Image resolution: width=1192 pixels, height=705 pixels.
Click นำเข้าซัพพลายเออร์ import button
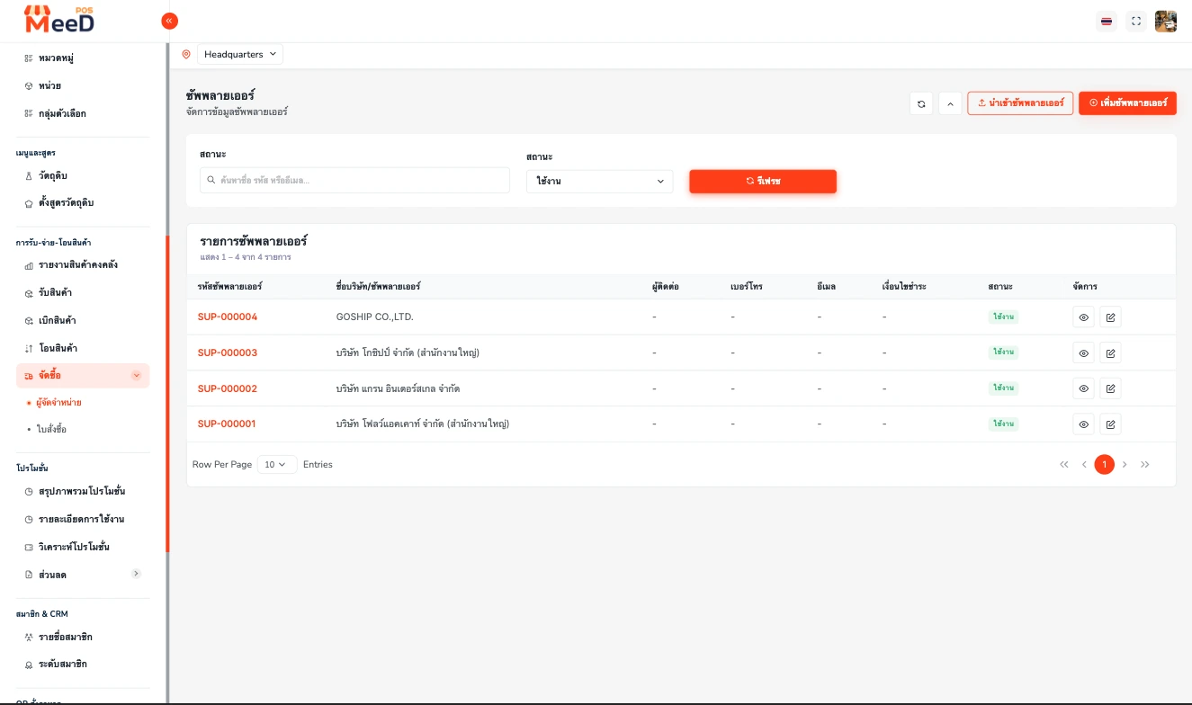pyautogui.click(x=1020, y=103)
